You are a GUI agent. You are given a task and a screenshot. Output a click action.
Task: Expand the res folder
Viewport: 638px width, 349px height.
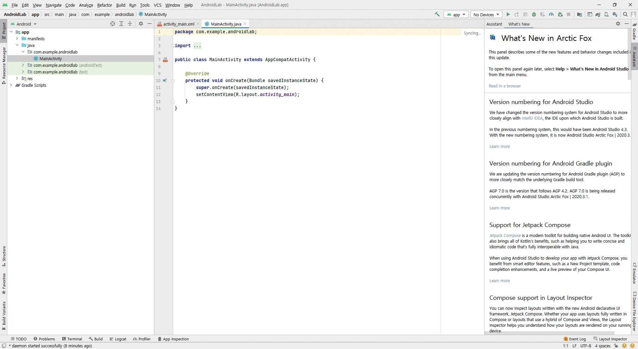17,78
